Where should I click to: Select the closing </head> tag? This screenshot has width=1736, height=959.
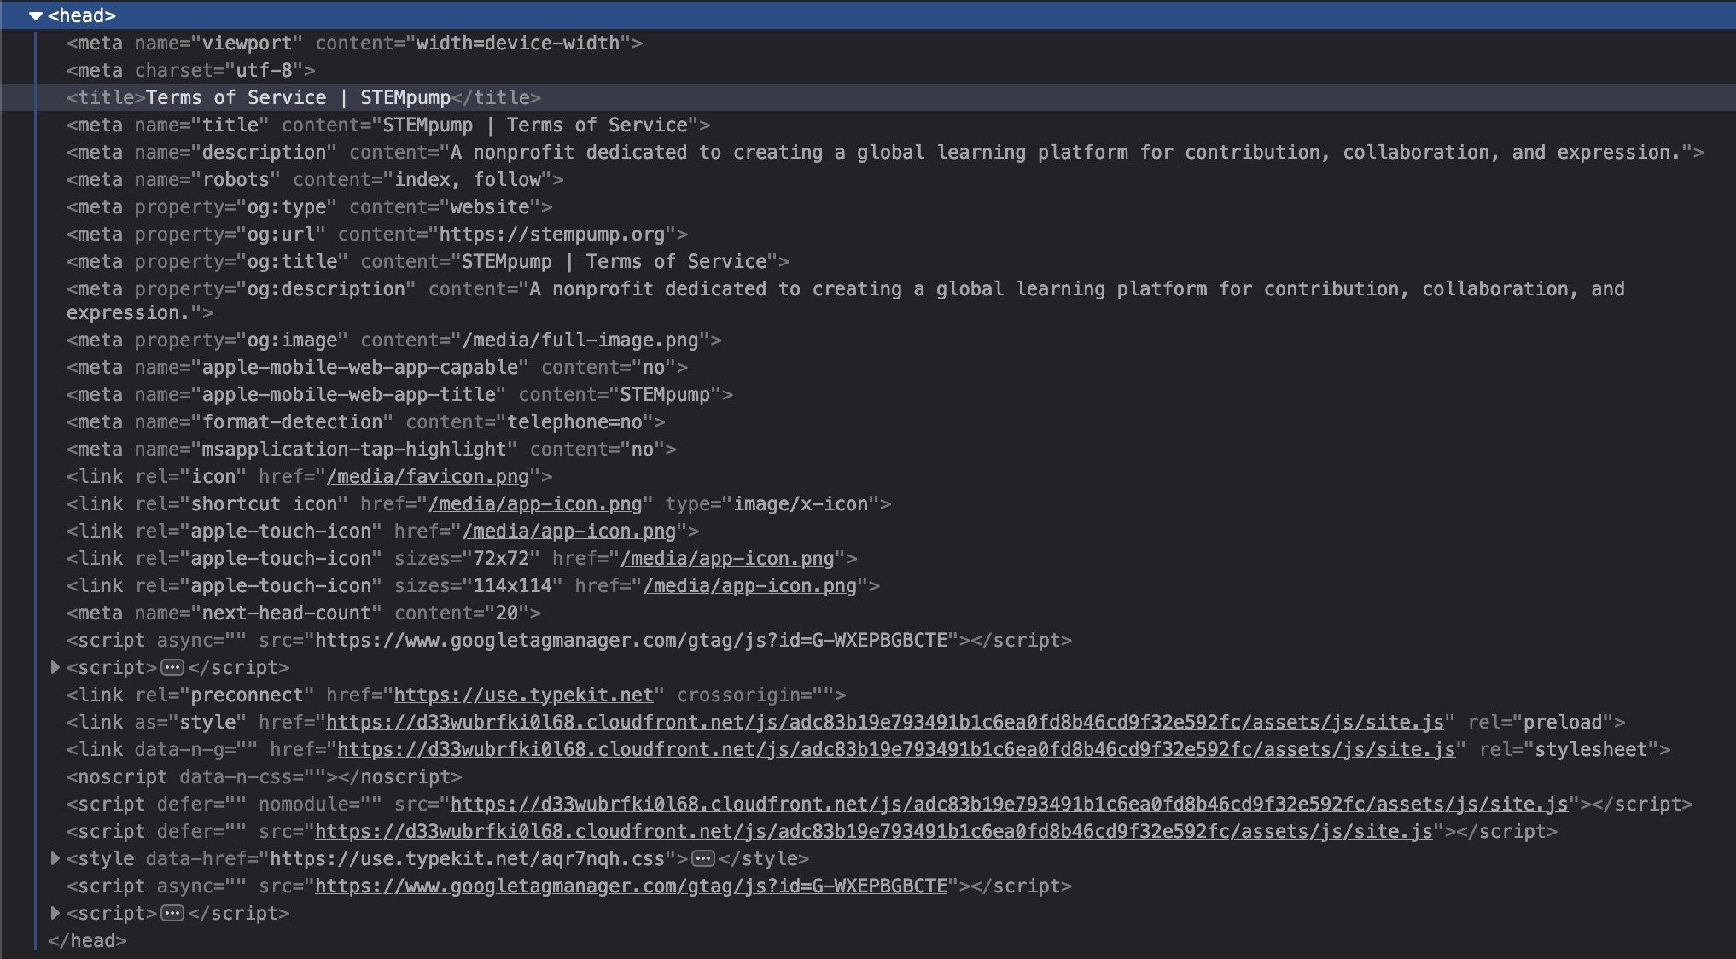click(x=87, y=940)
